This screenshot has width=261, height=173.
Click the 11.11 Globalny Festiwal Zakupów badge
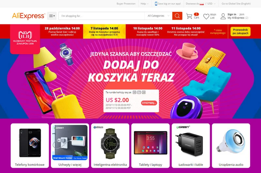(25, 39)
